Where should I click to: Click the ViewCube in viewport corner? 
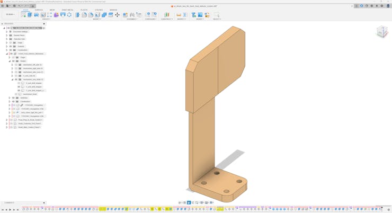382,32
